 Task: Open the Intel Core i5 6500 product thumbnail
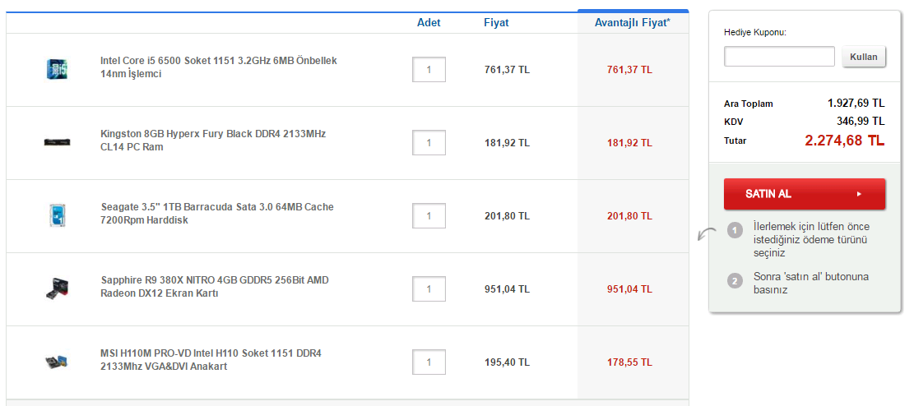57,69
